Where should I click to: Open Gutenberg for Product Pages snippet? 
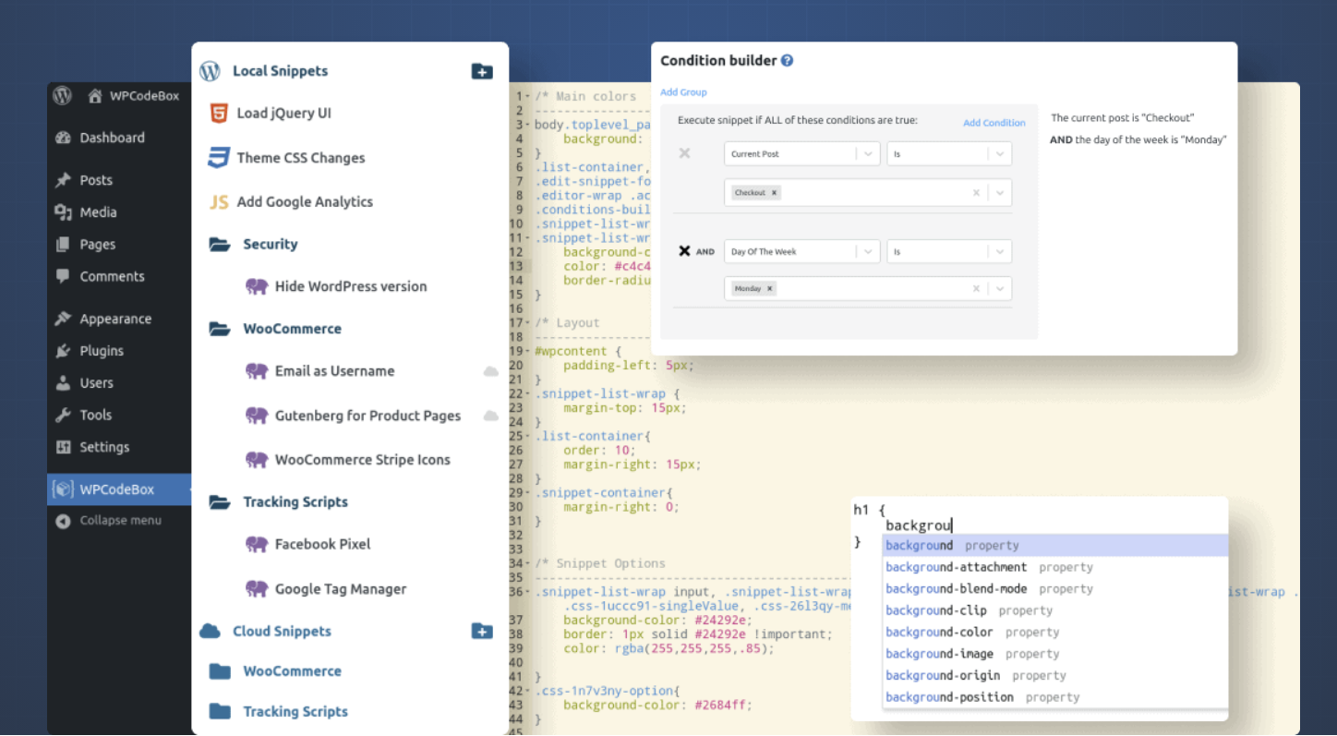pos(367,416)
